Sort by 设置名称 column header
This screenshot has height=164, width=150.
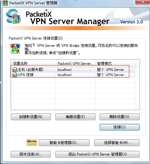33,63
